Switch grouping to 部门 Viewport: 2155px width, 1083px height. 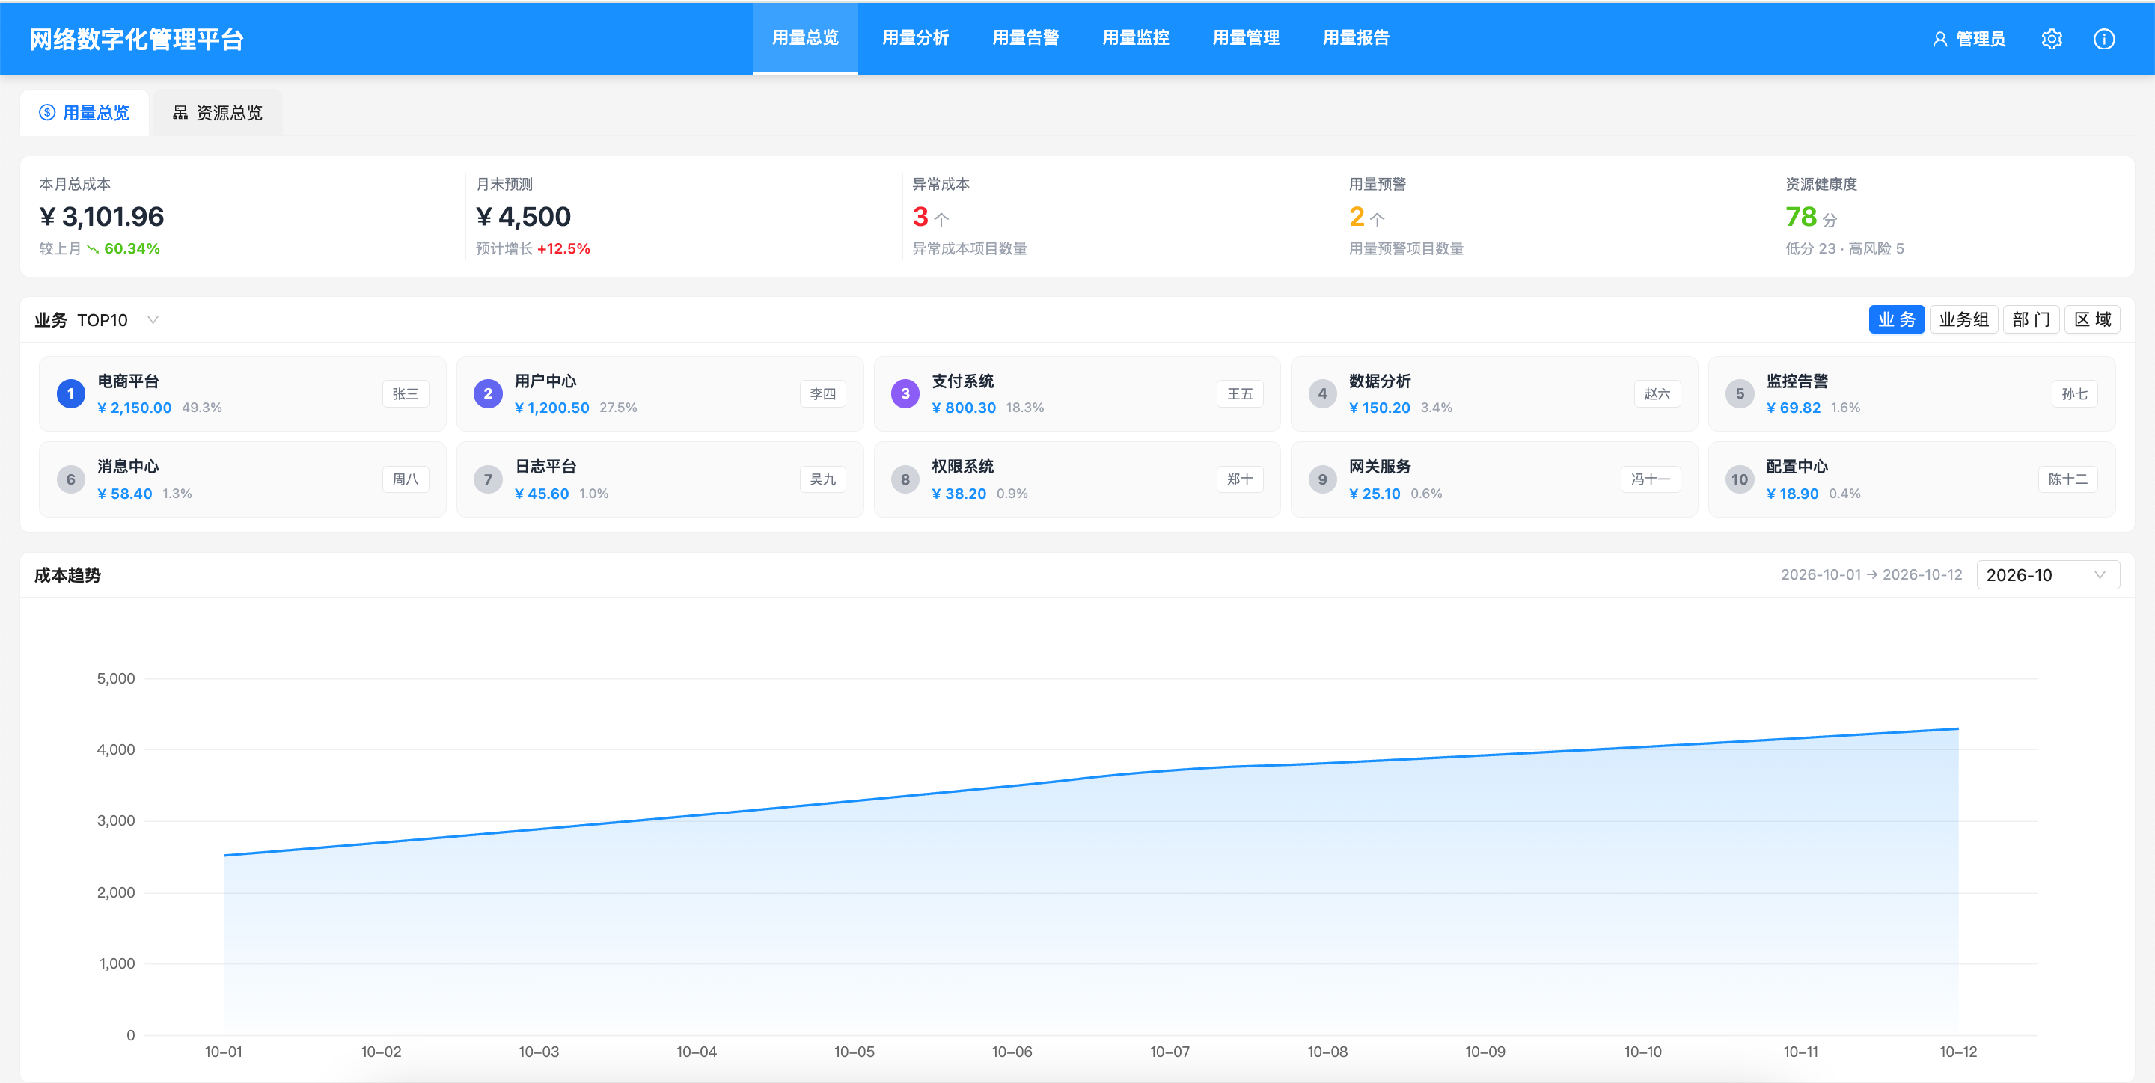(x=2030, y=319)
